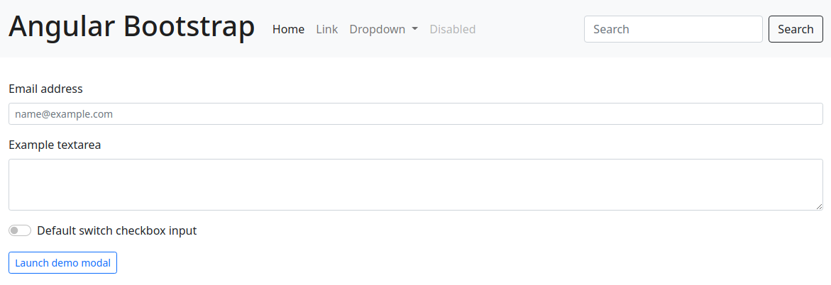Click the Angular Bootstrap brand title
This screenshot has width=831, height=285.
[131, 28]
